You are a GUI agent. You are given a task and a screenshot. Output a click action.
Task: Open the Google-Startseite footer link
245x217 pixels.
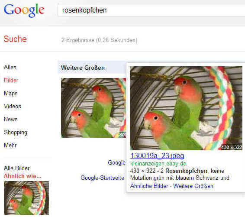click(x=103, y=178)
